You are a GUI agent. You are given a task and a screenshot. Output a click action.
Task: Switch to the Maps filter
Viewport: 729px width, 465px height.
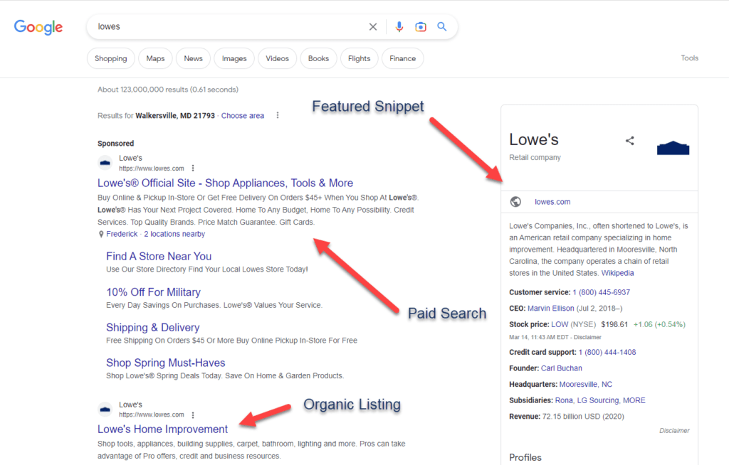(155, 58)
